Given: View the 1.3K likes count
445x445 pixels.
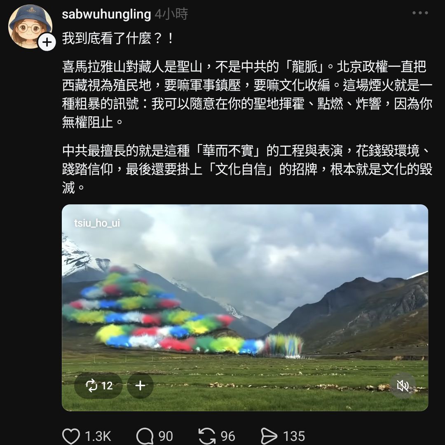Looking at the screenshot, I should (x=98, y=436).
